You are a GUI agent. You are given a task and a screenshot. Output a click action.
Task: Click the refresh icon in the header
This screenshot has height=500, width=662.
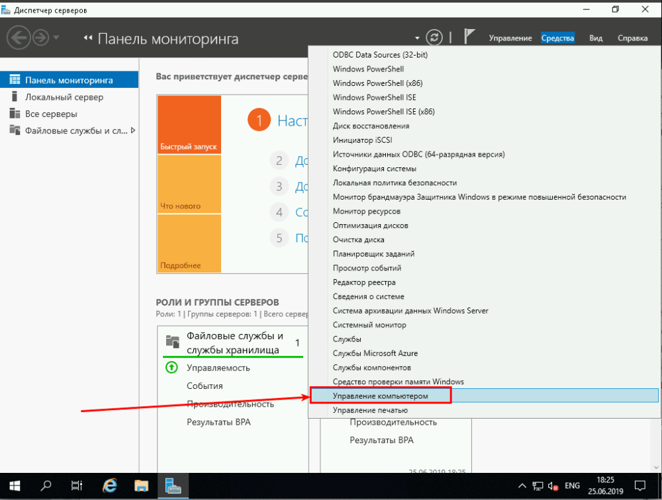coord(434,38)
